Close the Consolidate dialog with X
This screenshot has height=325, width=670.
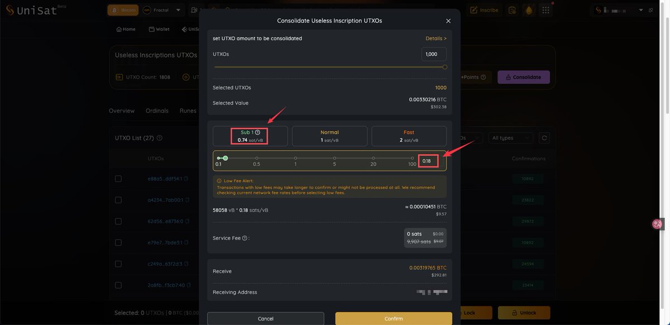448,21
